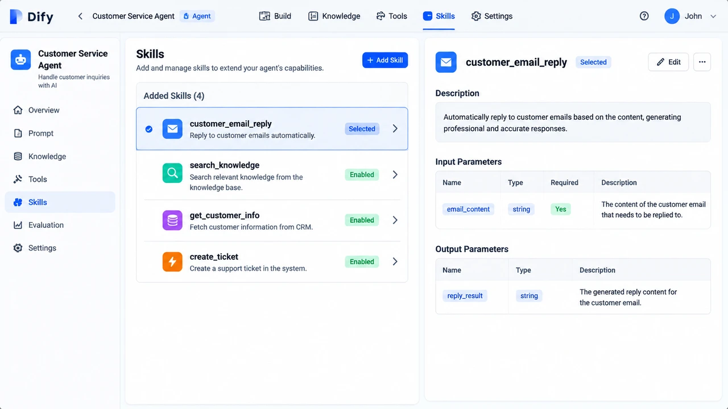The height and width of the screenshot is (409, 728).
Task: Click the Enabled badge on get_customer_info
Action: click(x=362, y=220)
